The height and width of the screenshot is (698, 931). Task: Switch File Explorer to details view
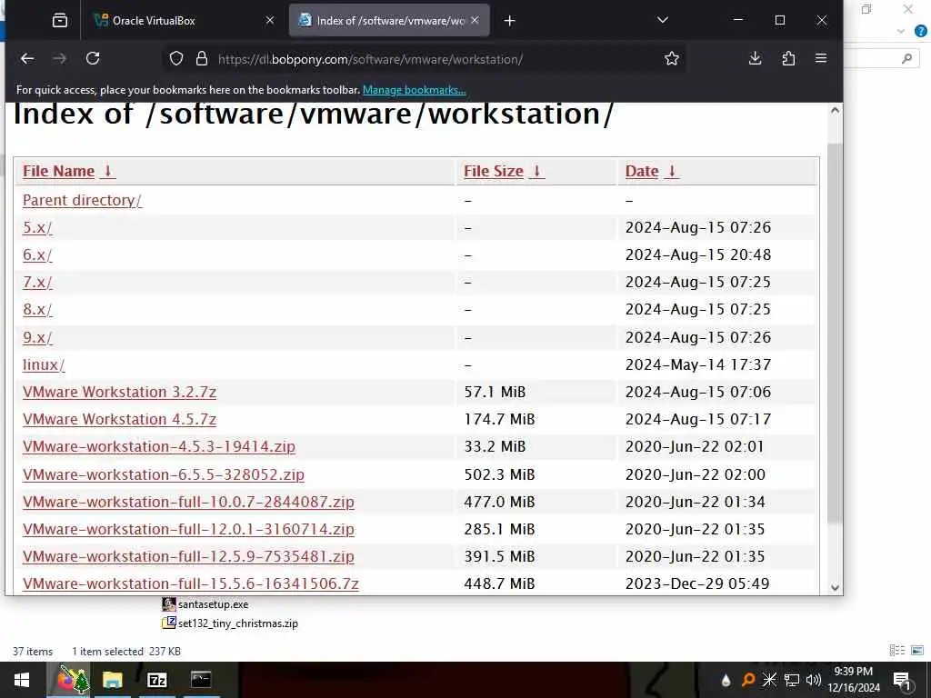897,651
